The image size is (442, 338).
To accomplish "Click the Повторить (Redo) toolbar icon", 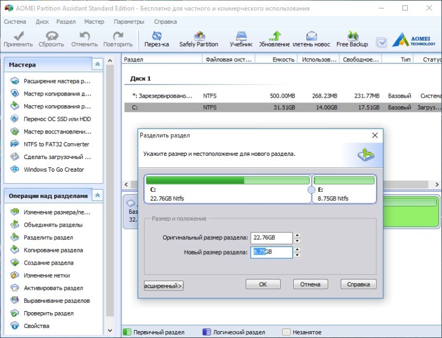I will coord(118,39).
